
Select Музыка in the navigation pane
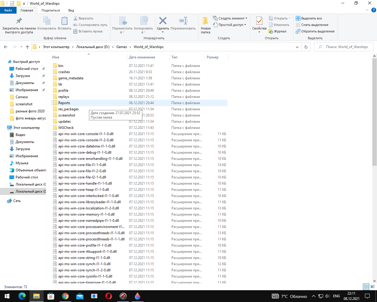22,163
